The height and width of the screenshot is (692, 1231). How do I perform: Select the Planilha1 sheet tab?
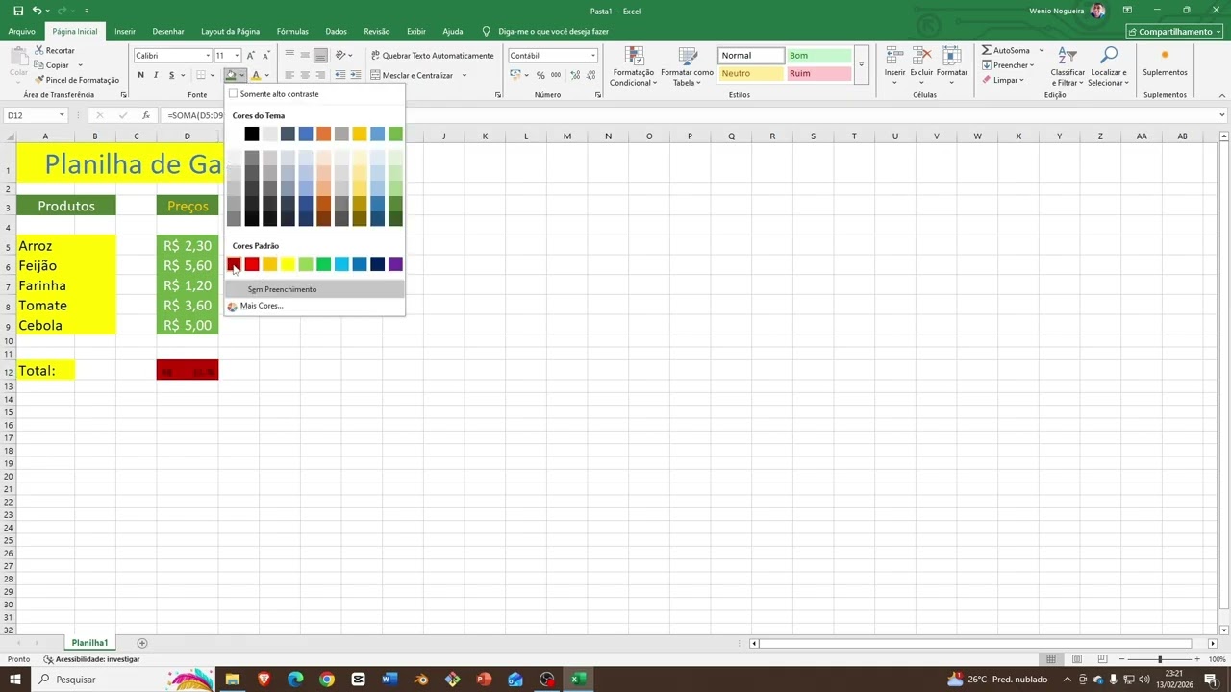[89, 643]
